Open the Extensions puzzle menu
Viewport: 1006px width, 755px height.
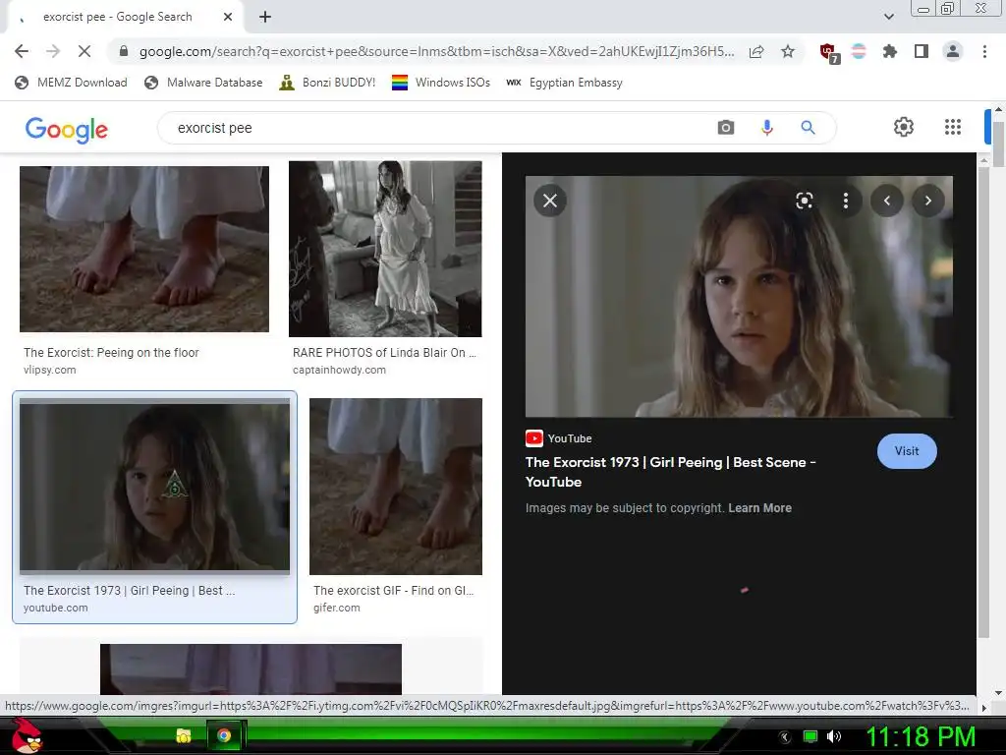coord(890,51)
